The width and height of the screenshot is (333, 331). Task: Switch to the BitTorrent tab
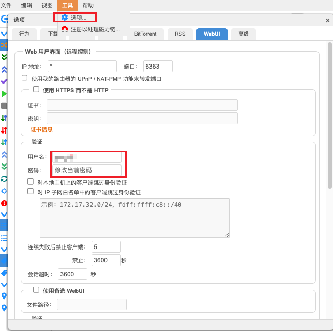coord(145,34)
